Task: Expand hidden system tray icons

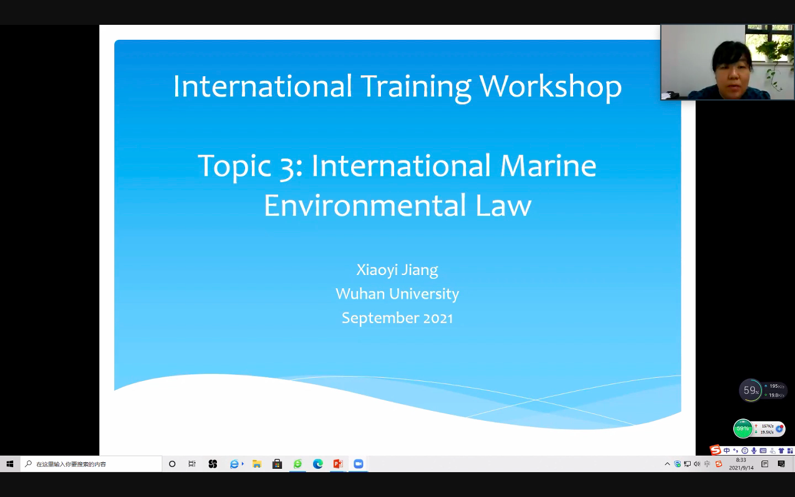Action: coord(667,464)
